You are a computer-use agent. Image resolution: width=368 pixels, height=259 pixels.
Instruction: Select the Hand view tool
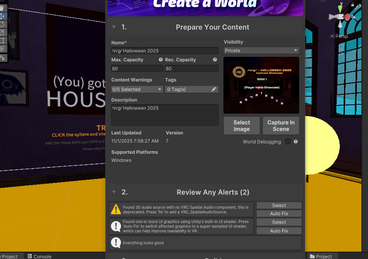click(x=2, y=8)
